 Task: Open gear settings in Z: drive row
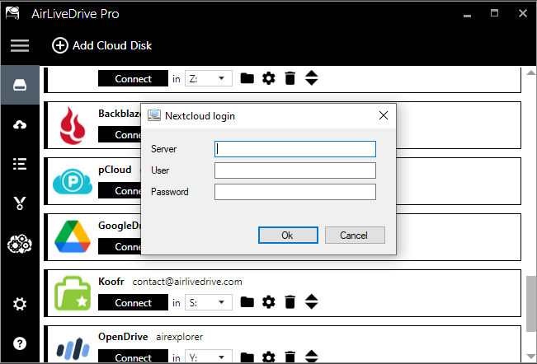pos(269,78)
